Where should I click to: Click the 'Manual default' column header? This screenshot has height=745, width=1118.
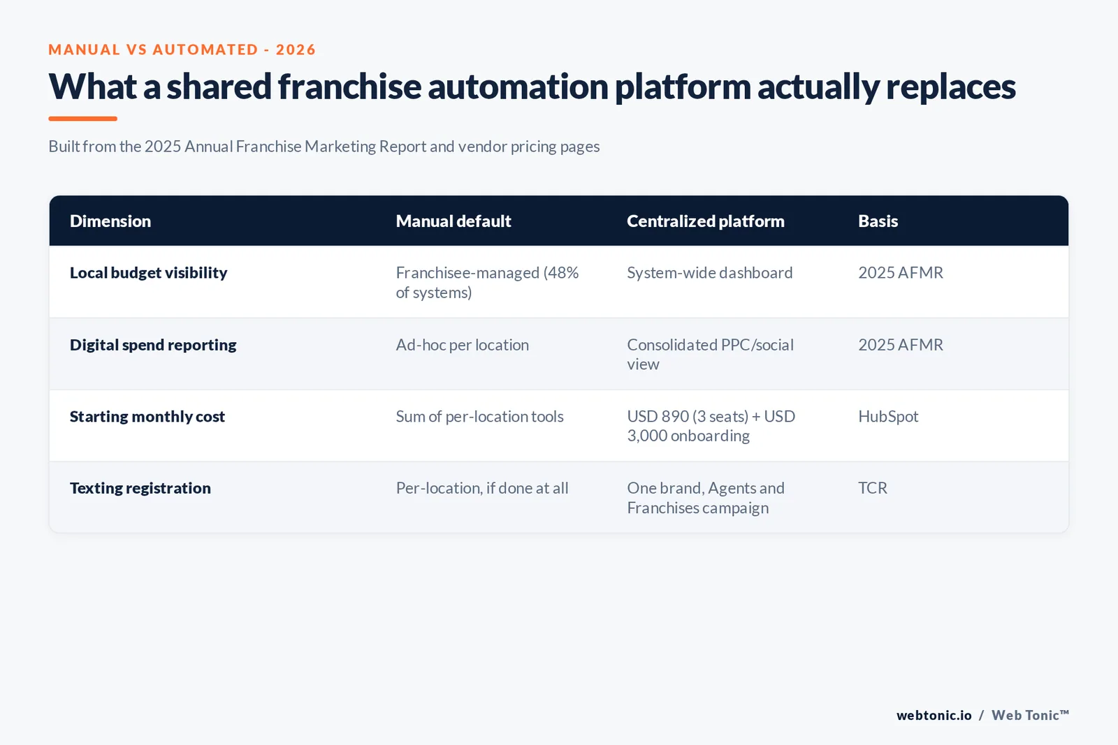click(453, 221)
